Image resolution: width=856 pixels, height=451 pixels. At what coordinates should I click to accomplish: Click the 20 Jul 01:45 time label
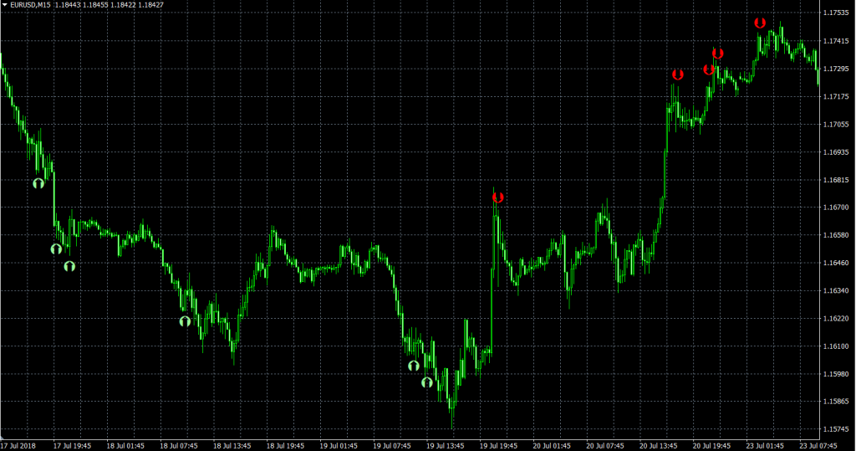pos(552,445)
